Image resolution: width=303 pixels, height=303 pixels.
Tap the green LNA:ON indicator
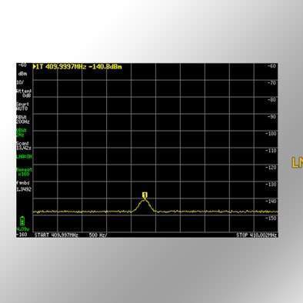click(25, 157)
